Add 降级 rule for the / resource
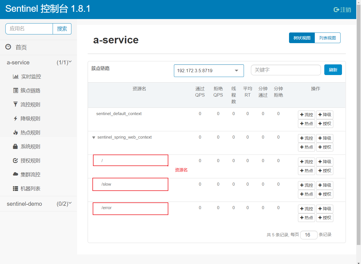Screen dimensions: 361x264 pos(325,162)
